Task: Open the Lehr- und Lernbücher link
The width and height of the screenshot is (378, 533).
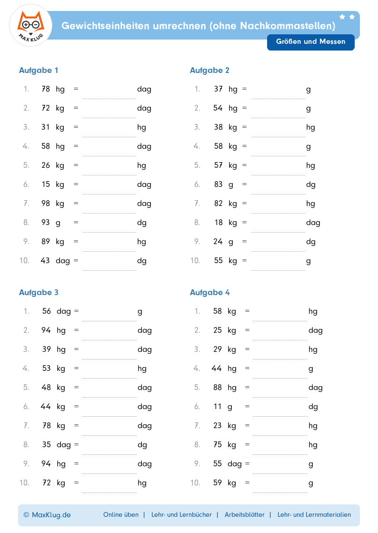Action: 181,514
